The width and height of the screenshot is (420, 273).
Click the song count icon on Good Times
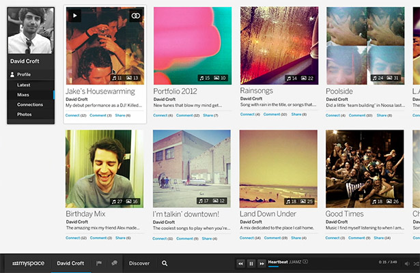[x=374, y=201]
